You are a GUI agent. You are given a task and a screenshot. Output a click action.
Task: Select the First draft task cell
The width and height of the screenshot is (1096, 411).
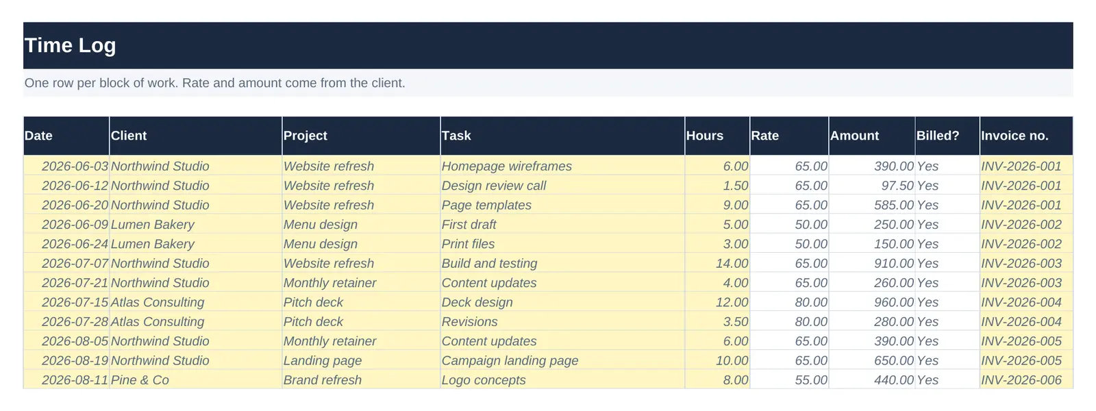pos(562,224)
